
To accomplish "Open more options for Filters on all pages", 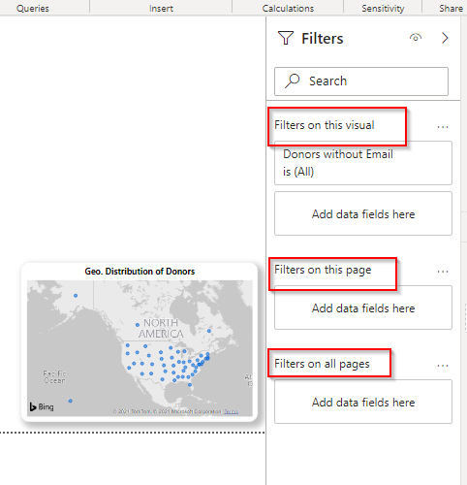I will coord(443,366).
